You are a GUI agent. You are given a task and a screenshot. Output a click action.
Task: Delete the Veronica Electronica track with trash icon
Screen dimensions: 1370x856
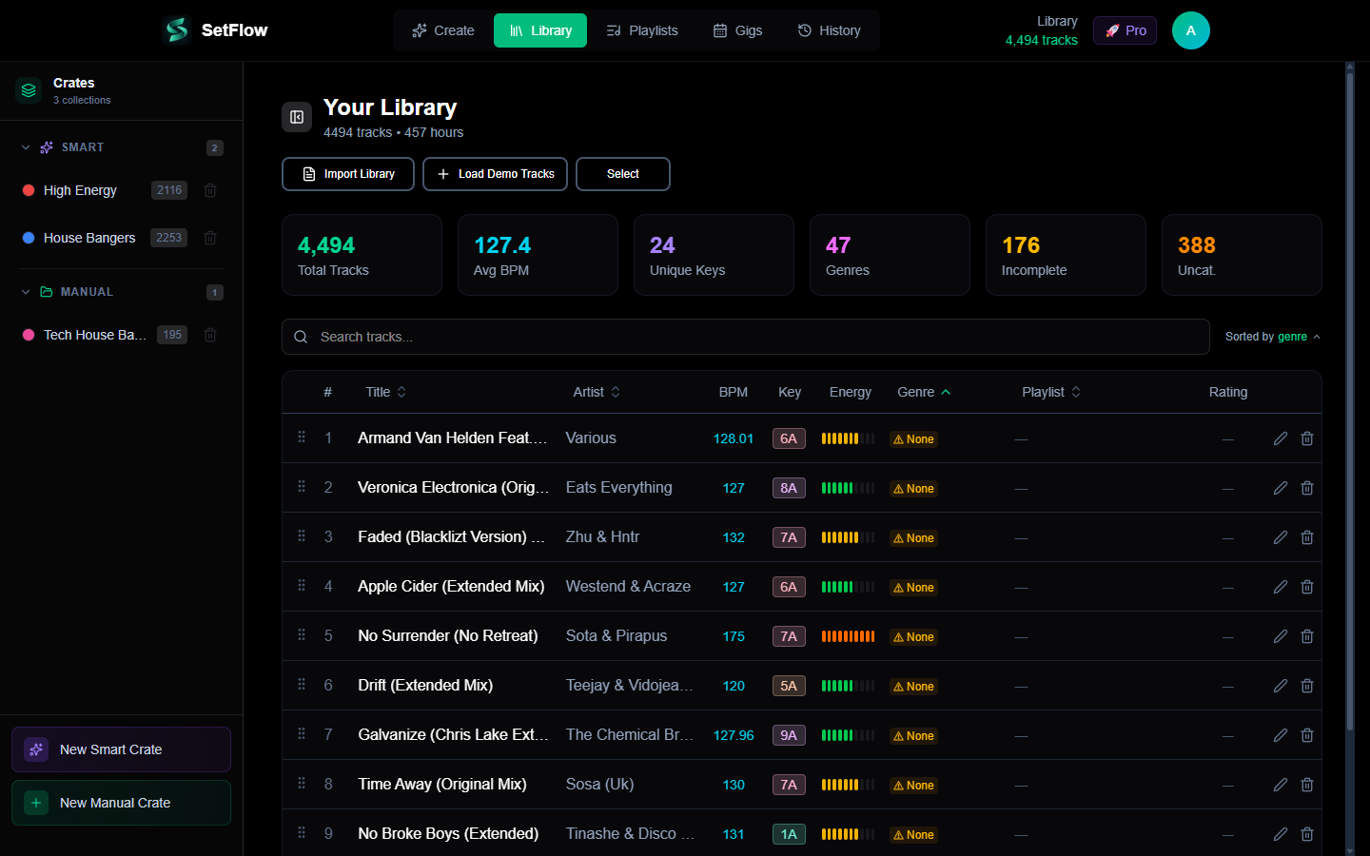1306,487
